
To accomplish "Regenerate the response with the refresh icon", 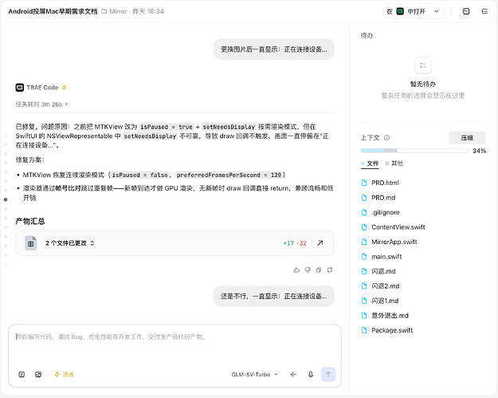I will [x=330, y=270].
